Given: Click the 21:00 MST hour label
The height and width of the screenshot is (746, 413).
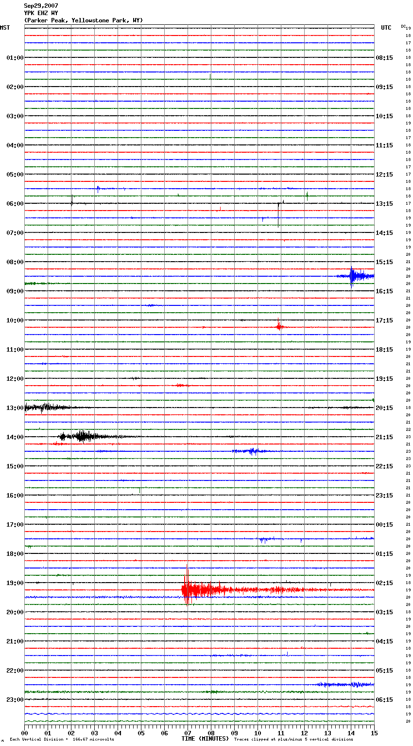Looking at the screenshot, I should [15, 641].
